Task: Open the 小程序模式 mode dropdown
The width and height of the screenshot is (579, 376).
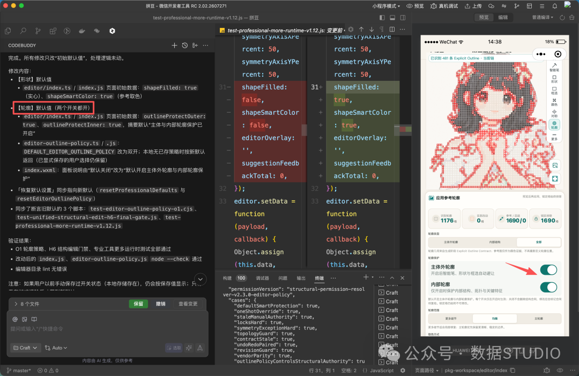Action: [x=386, y=6]
